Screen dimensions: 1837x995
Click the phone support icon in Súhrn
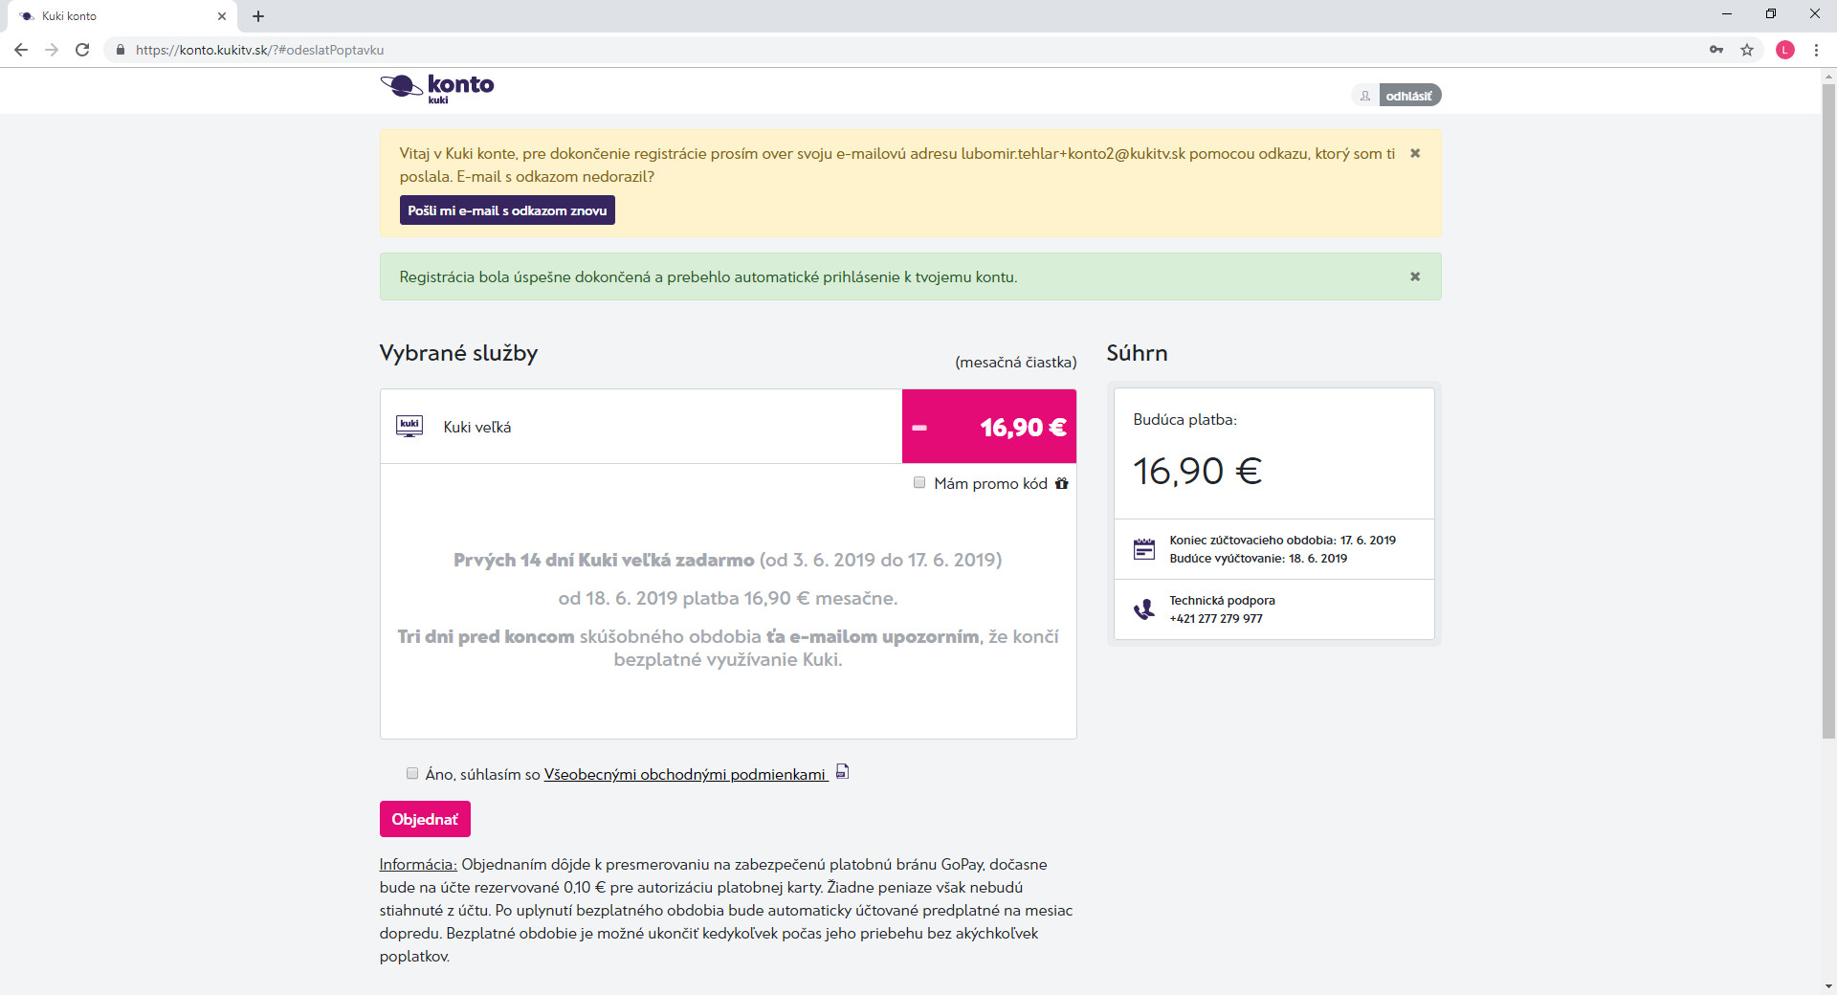1144,609
